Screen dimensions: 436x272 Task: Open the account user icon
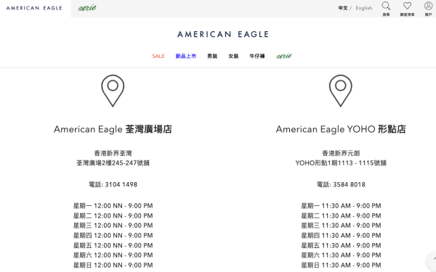(428, 6)
